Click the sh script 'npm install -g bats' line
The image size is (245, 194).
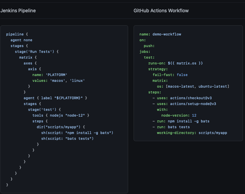tap(77, 133)
